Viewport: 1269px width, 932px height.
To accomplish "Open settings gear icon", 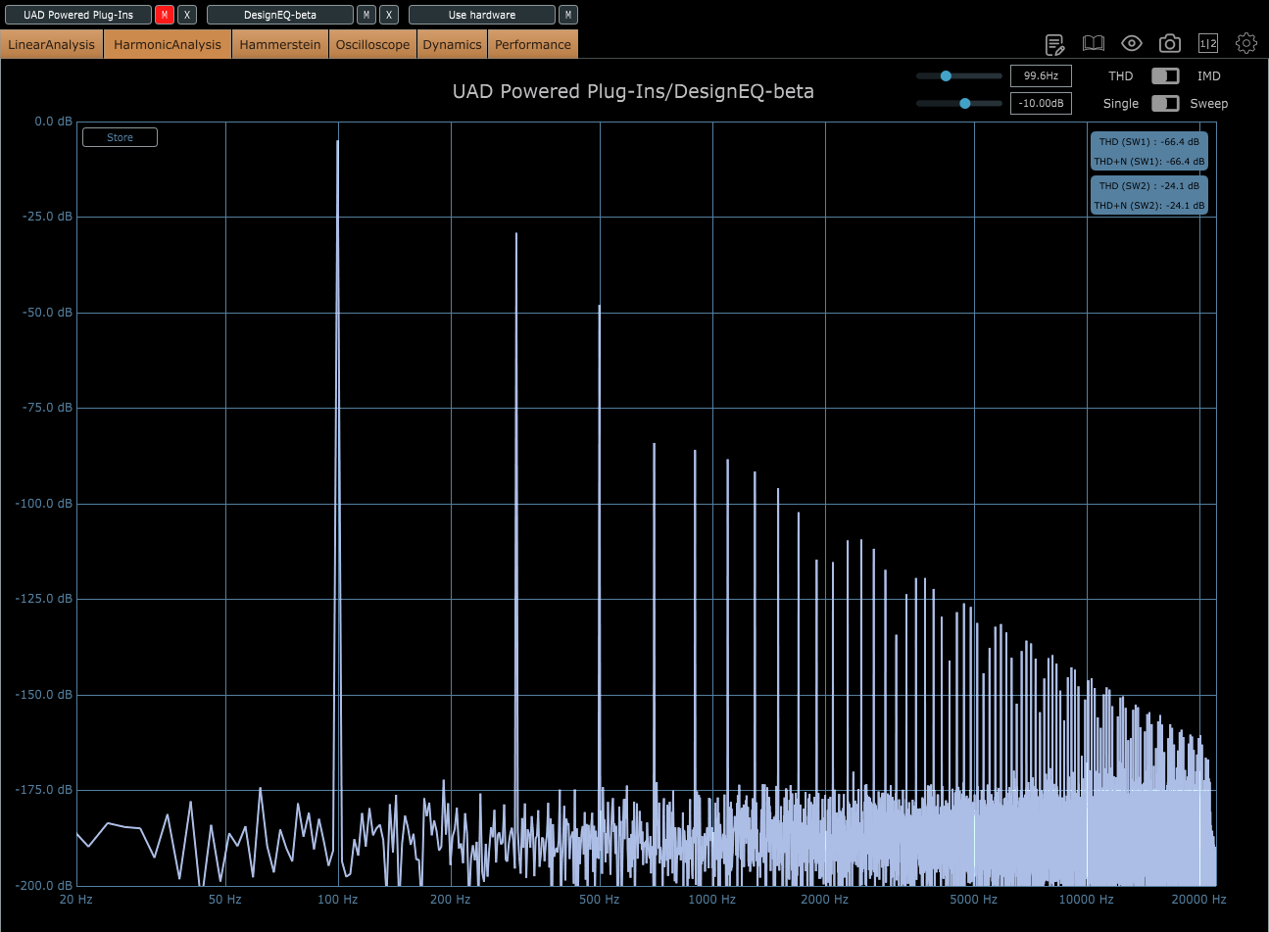I will tap(1246, 44).
